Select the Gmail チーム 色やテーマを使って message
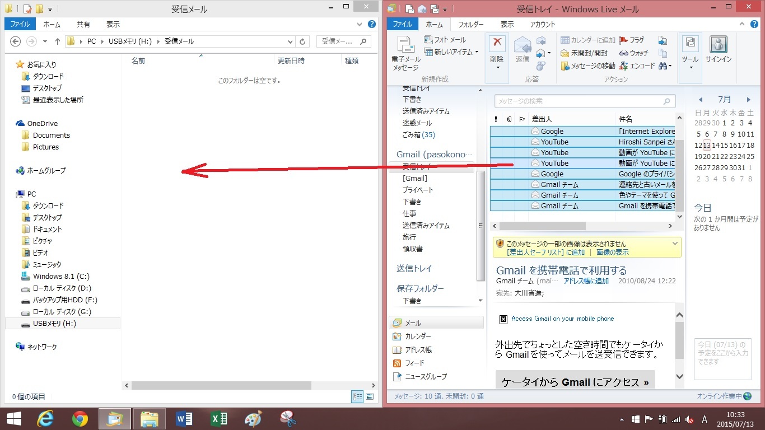Viewport: 765px width, 430px height. [583, 195]
